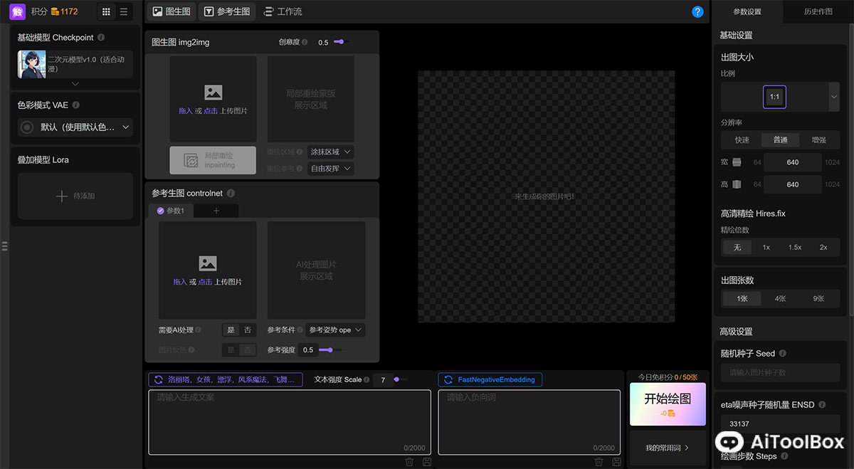This screenshot has width=854, height=469.
Task: Switch to grid view layout icon
Action: point(106,11)
